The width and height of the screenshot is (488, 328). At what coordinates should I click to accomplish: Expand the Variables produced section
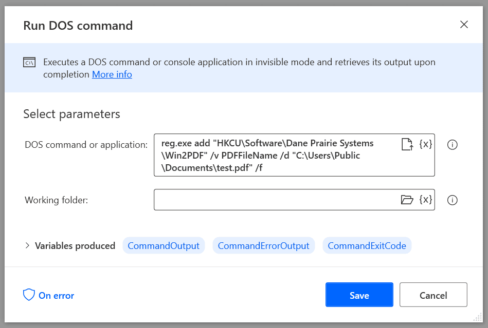[28, 245]
